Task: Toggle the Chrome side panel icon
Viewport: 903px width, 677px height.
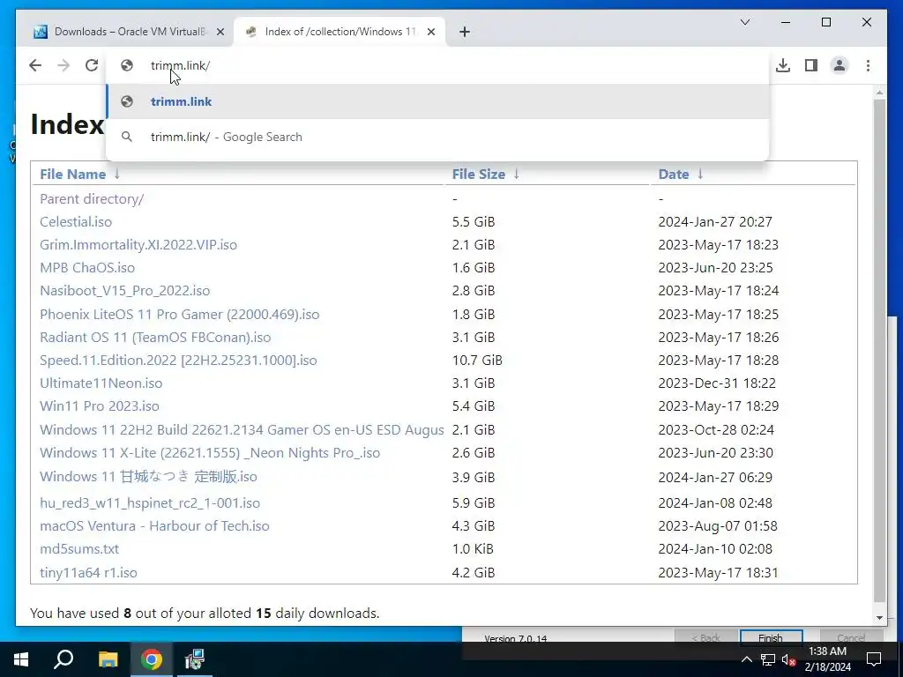Action: pos(811,65)
